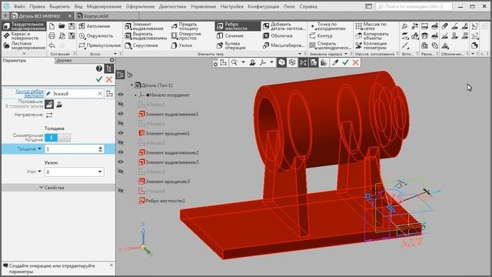The height and width of the screenshot is (277, 492).
Task: Confirm operation with green checkmark in Параметры panel
Action: click(99, 79)
